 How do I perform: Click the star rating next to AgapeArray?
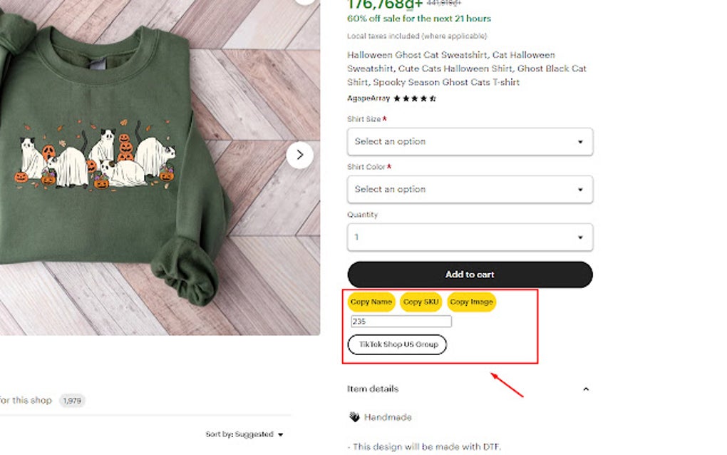415,98
